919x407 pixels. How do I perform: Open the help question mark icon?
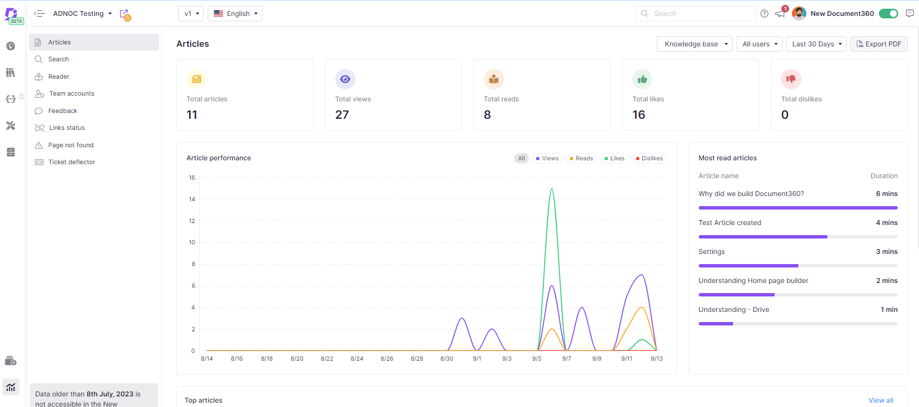tap(764, 14)
